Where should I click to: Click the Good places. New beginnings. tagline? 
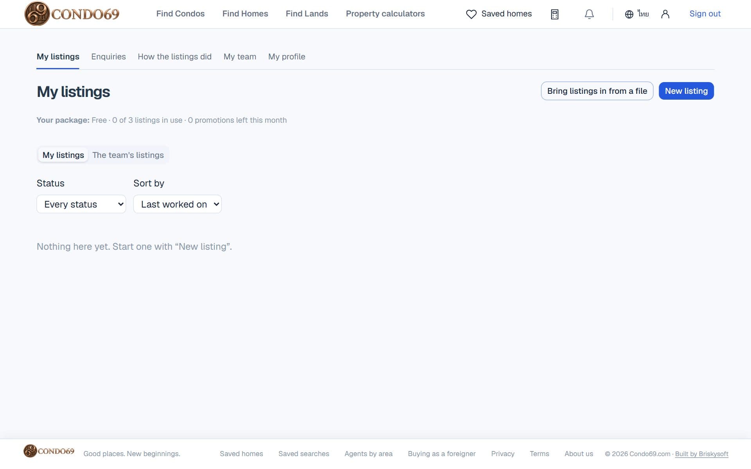132,454
